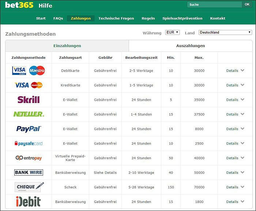
Task: Click the '2-5 Werktage' cell
Action: pyautogui.click(x=141, y=70)
